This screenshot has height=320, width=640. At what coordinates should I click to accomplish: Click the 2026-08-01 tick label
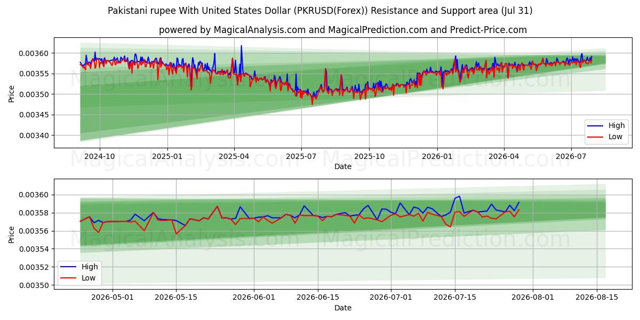point(533,298)
